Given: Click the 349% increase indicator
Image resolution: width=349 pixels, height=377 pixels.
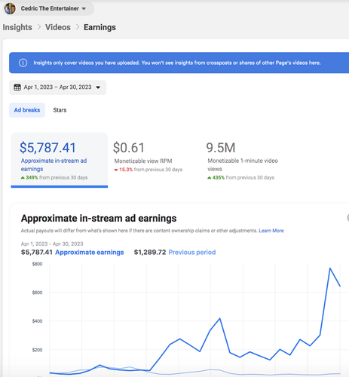Looking at the screenshot, I should pyautogui.click(x=29, y=177).
